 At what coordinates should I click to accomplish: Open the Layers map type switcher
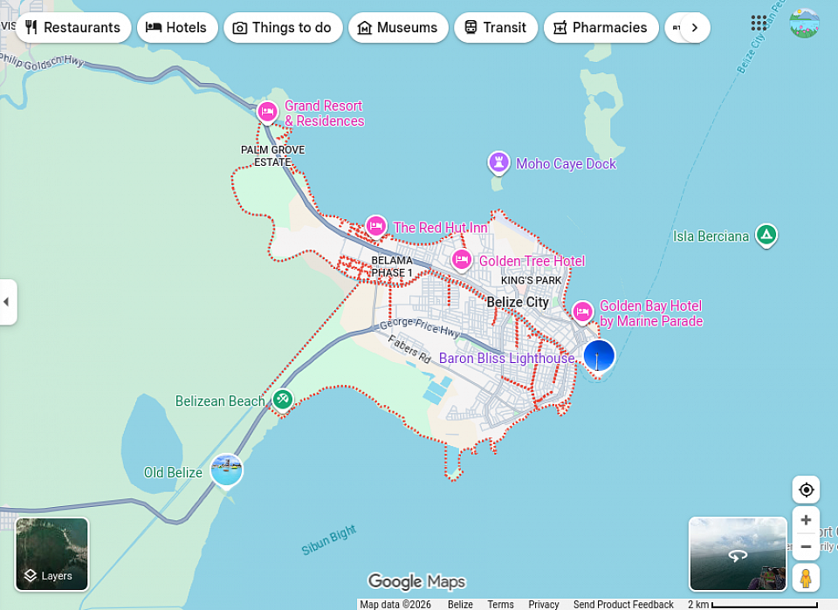click(x=52, y=554)
